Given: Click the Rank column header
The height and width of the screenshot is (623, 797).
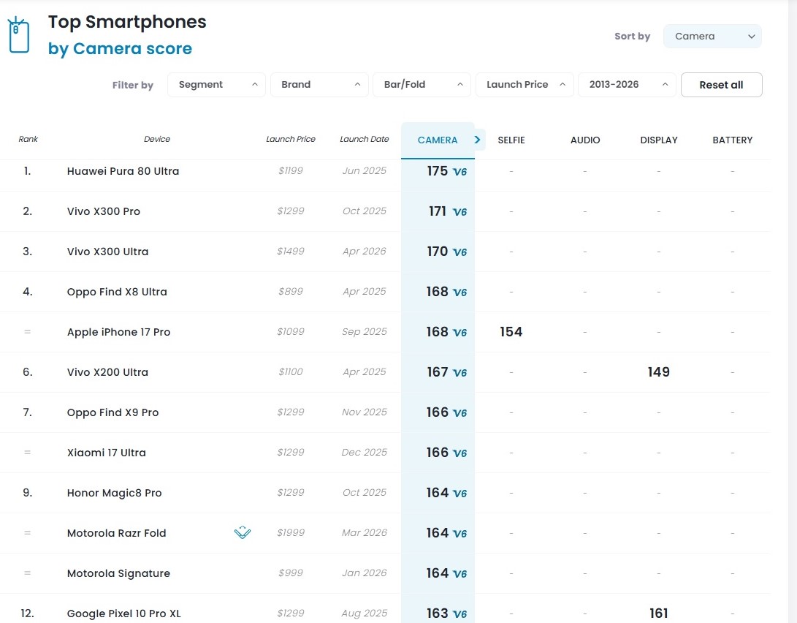Looking at the screenshot, I should (x=28, y=139).
